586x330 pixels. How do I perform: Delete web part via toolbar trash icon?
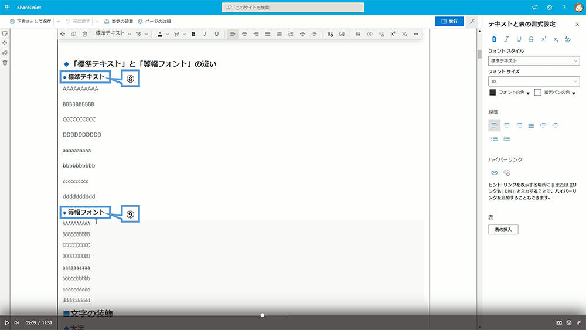click(85, 34)
